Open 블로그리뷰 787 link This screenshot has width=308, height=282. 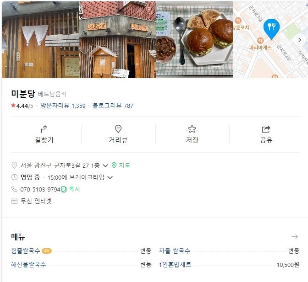point(113,106)
